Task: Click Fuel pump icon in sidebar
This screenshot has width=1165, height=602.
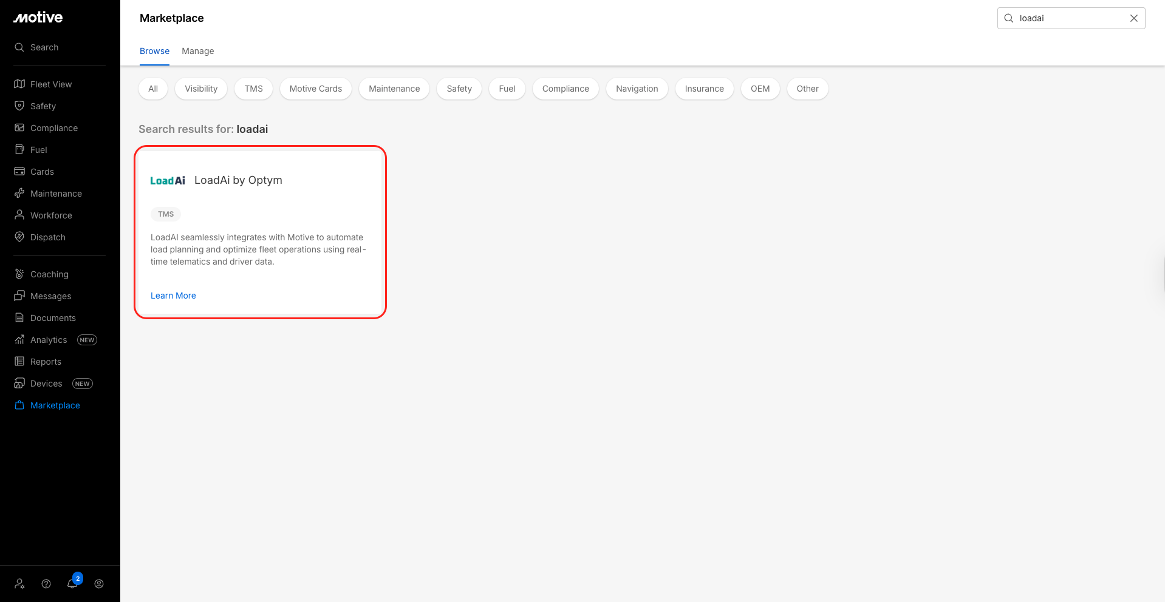Action: (x=19, y=150)
